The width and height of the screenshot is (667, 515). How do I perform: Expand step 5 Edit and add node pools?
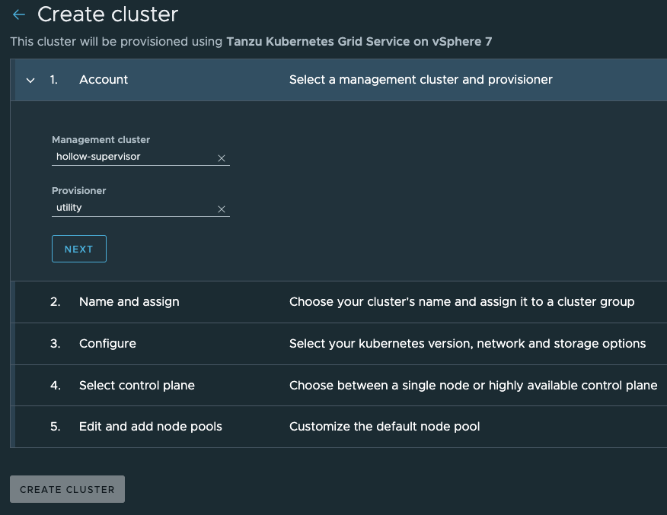pyautogui.click(x=150, y=427)
